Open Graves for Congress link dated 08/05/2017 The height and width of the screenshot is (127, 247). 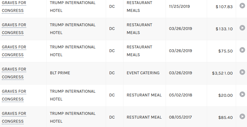point(14,117)
